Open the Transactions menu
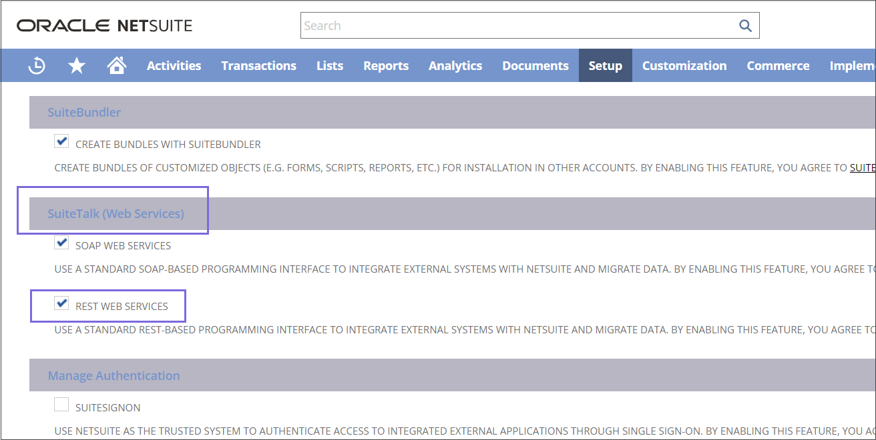876x440 pixels. (x=258, y=65)
